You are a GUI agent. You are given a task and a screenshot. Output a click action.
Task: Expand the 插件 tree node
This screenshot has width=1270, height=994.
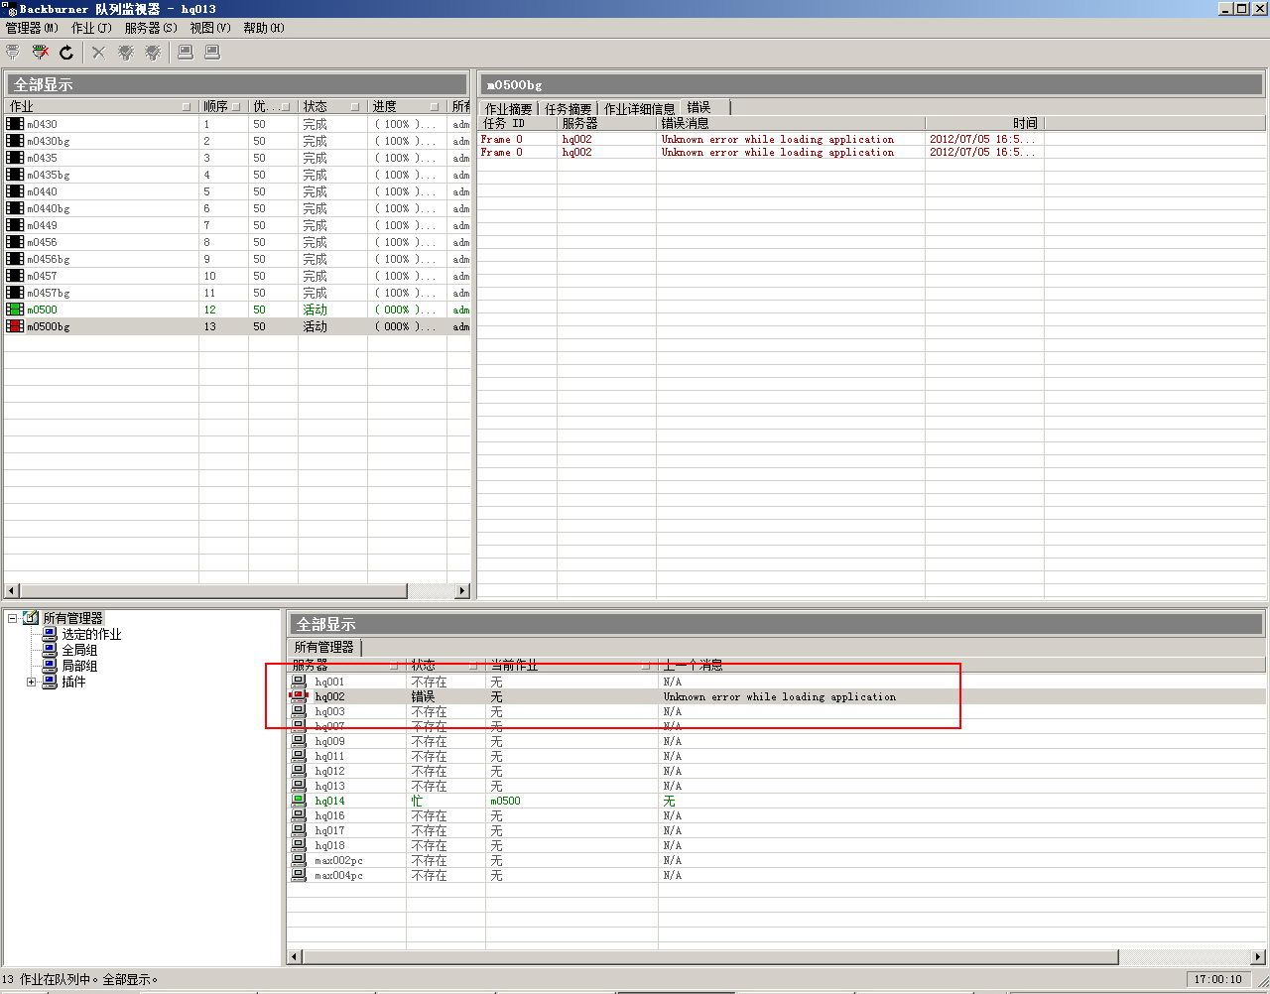pyautogui.click(x=31, y=682)
